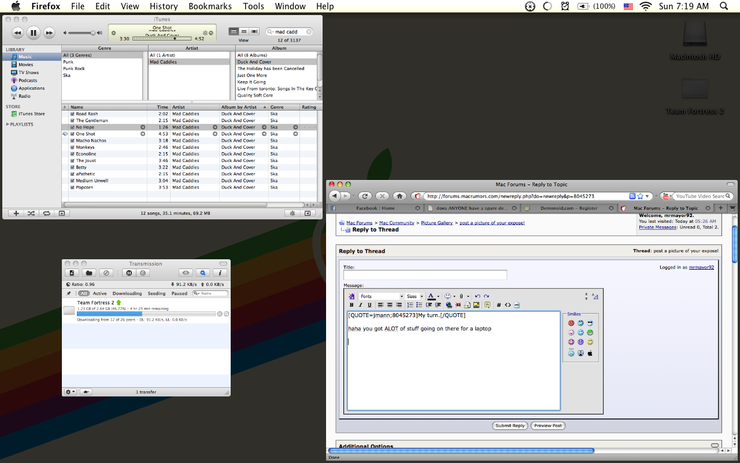Switch to Facebook | Home tab
This screenshot has height=463, width=740.
375,208
